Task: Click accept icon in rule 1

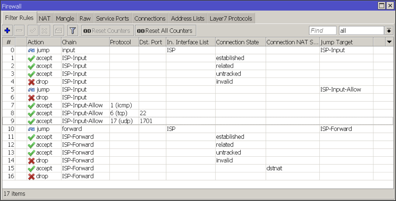Action: coord(31,58)
